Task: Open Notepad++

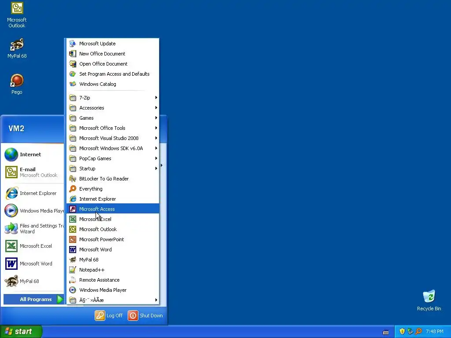Action: click(x=113, y=270)
